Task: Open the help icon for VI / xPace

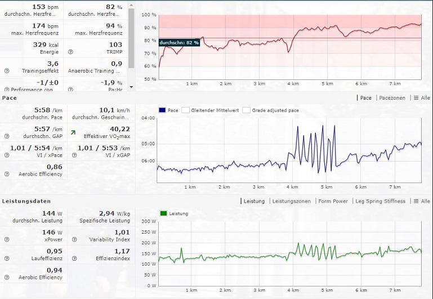Action: click(x=7, y=155)
